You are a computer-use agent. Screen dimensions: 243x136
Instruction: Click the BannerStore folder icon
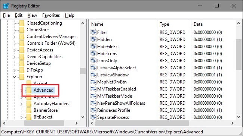(x=29, y=110)
